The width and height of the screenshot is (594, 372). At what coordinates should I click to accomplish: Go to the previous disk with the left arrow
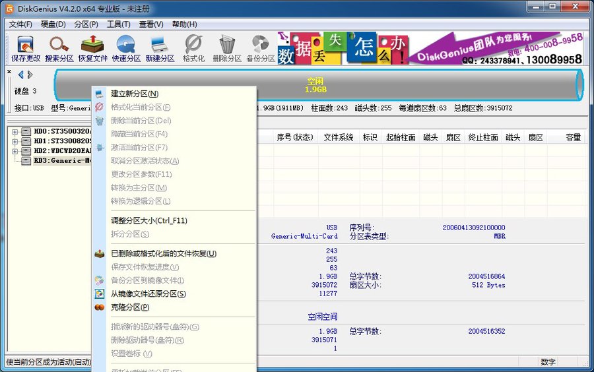[20, 75]
